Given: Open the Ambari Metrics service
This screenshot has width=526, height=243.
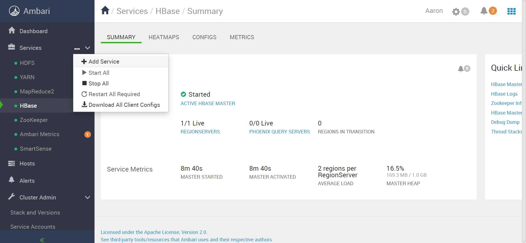Looking at the screenshot, I should click(x=39, y=134).
